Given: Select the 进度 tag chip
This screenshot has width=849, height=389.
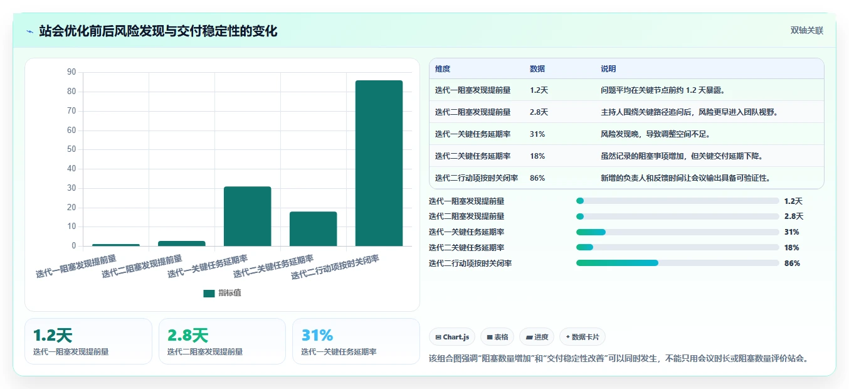Looking at the screenshot, I should (537, 337).
